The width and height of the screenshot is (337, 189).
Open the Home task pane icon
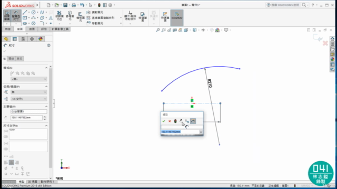coord(332,39)
